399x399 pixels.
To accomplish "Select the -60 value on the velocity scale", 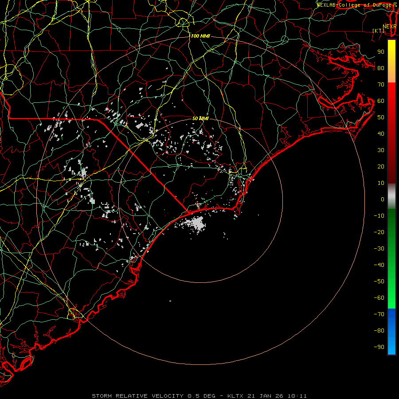I will 379,298.
